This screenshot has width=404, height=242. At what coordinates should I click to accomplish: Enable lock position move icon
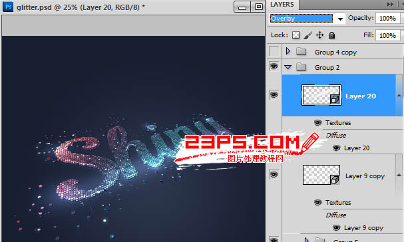319,35
